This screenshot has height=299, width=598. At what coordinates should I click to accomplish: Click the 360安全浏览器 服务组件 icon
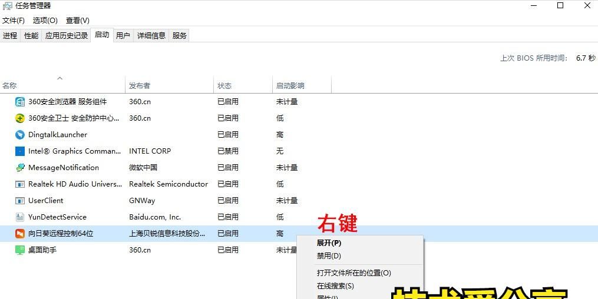(x=20, y=102)
